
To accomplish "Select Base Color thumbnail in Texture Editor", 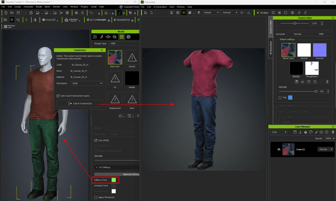I will (288, 50).
